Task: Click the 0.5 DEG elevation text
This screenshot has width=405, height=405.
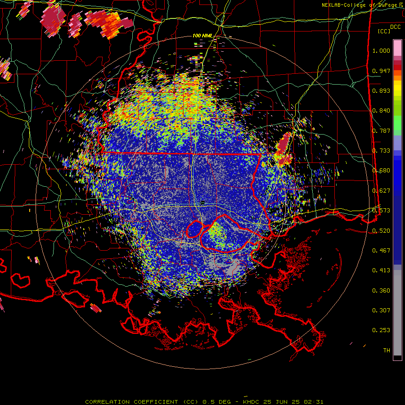Action: point(217,402)
